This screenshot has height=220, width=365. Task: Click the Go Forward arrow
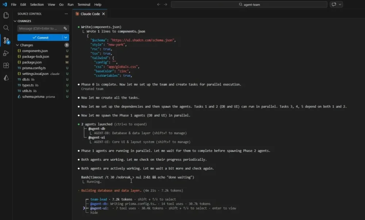tap(165, 4)
